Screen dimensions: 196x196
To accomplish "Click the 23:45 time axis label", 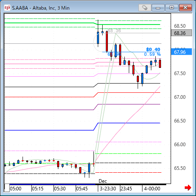I will click(126, 189).
